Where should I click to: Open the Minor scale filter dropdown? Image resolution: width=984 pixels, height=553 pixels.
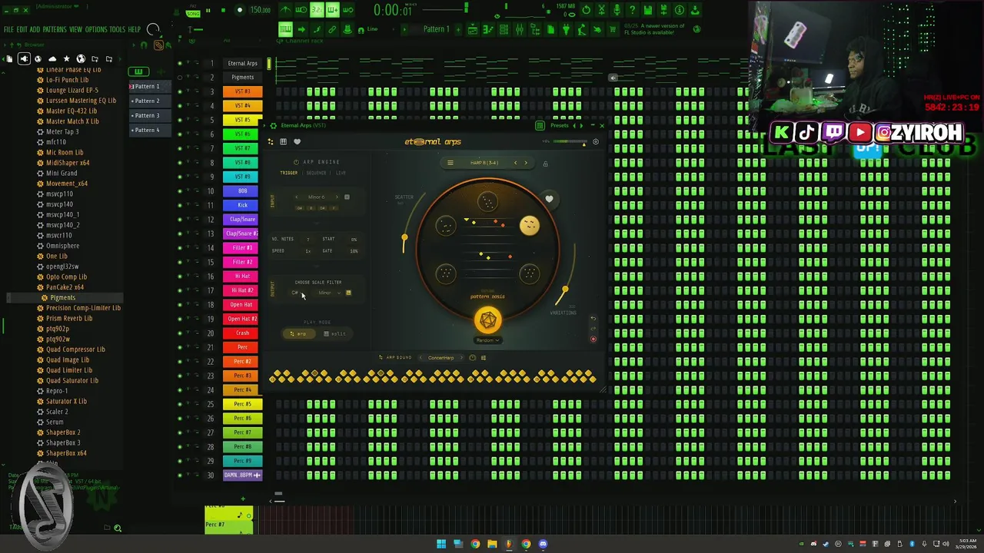[329, 293]
